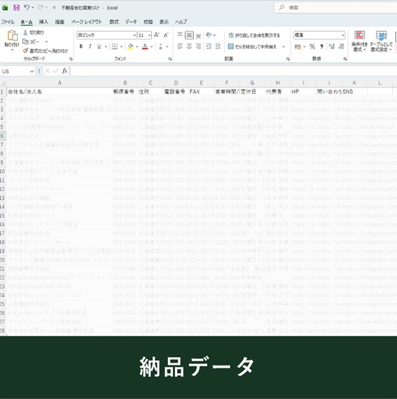
Task: Click the Copy (コピー) icon
Action: pos(25,42)
